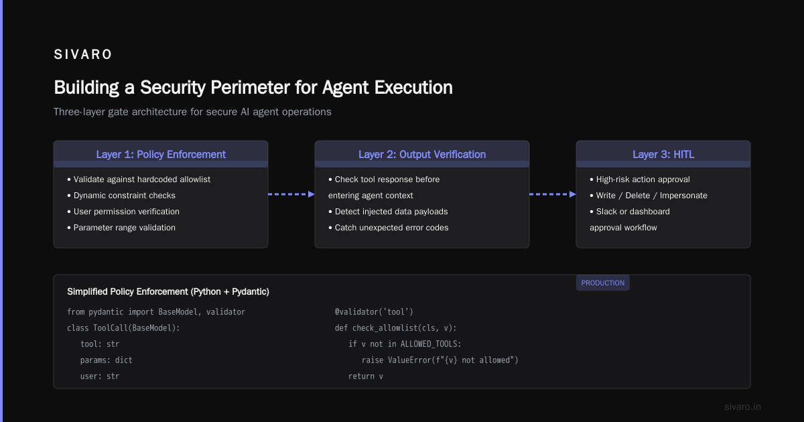Click the SIVARO brand logo text

coord(83,55)
